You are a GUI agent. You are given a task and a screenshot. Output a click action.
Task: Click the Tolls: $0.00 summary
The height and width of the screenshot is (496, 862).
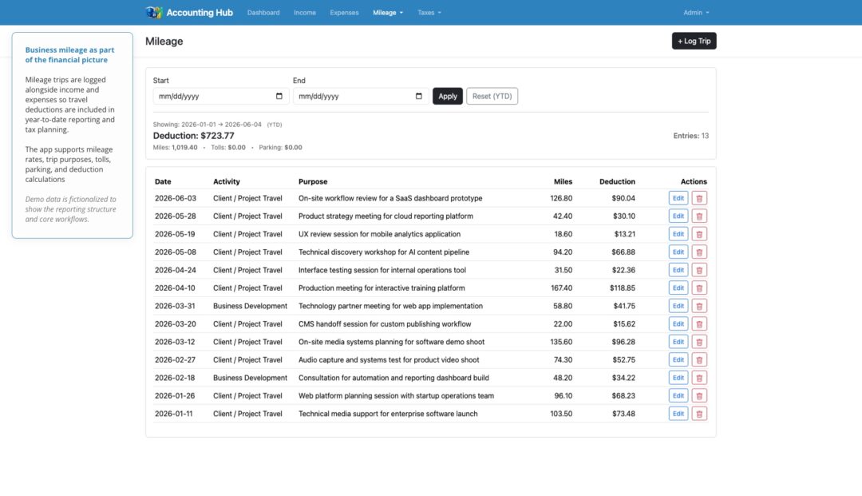point(228,148)
